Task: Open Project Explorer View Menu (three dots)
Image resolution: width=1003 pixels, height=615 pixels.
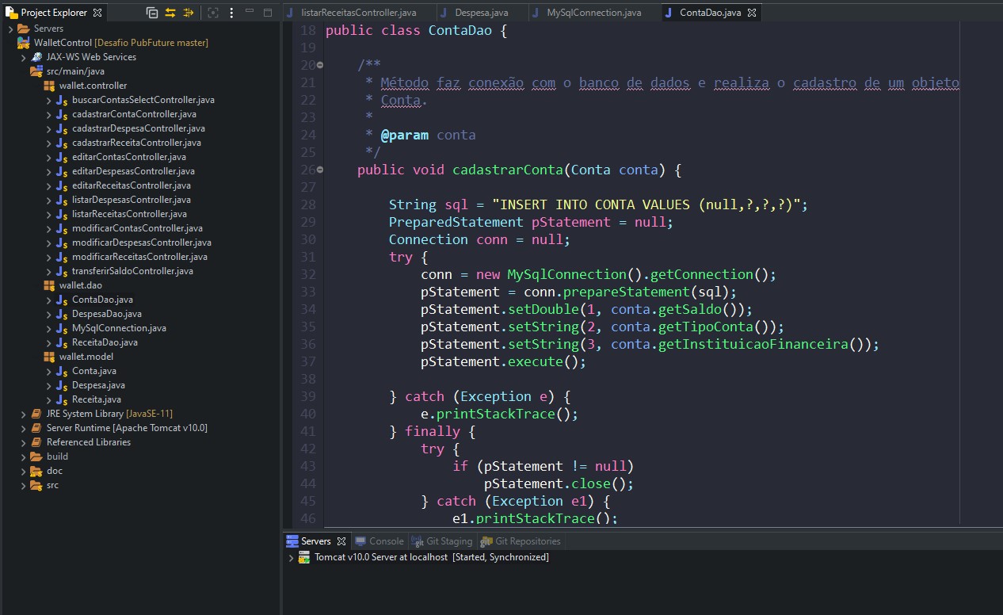Action: coord(233,13)
